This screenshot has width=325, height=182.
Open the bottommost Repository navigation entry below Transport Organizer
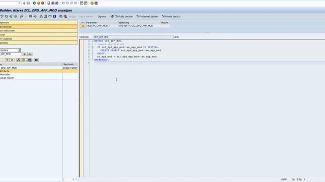[x=39, y=43]
